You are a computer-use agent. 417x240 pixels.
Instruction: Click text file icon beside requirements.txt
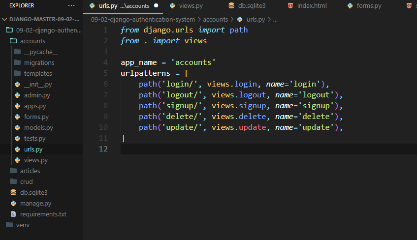13,214
